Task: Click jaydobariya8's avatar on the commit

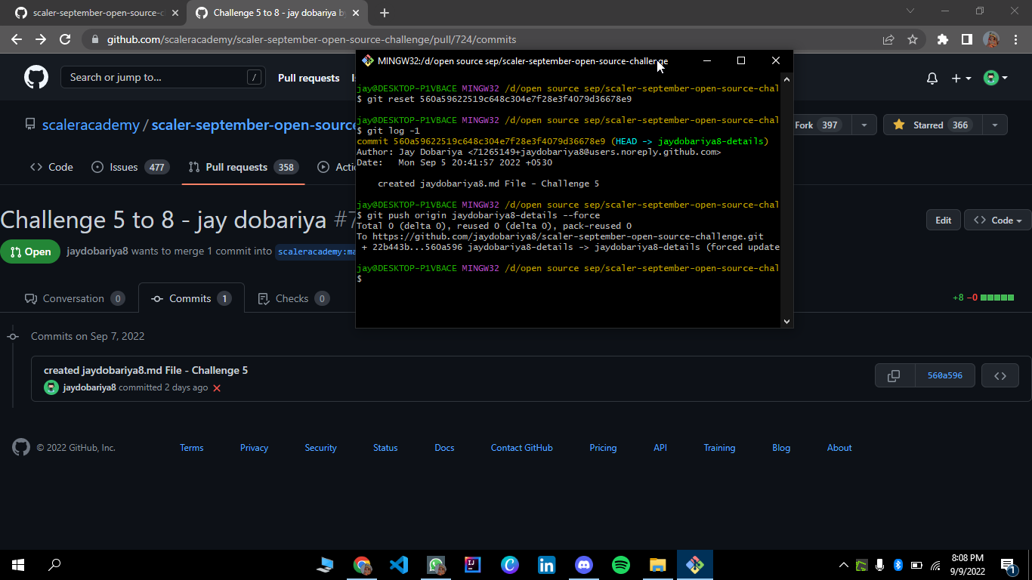Action: point(51,387)
